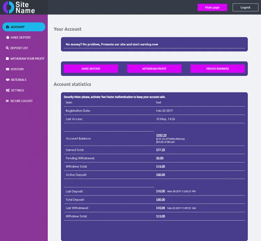Choose SECURE LOGOUT in sidebar
Screen dimensions: 261x241
click(22, 101)
